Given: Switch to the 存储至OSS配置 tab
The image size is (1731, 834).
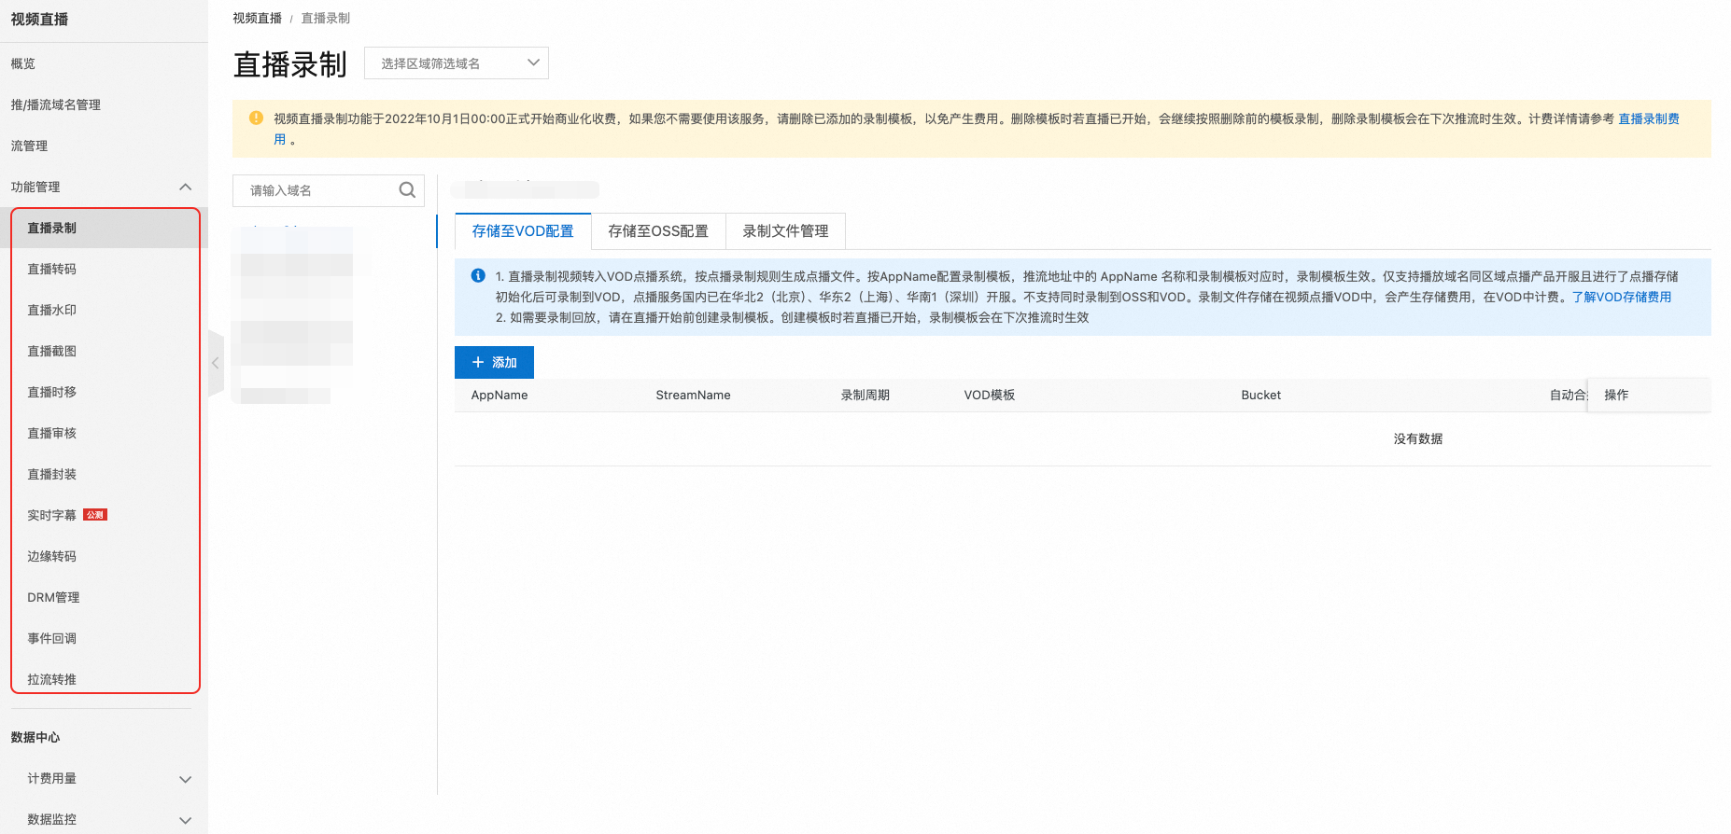Looking at the screenshot, I should 658,231.
